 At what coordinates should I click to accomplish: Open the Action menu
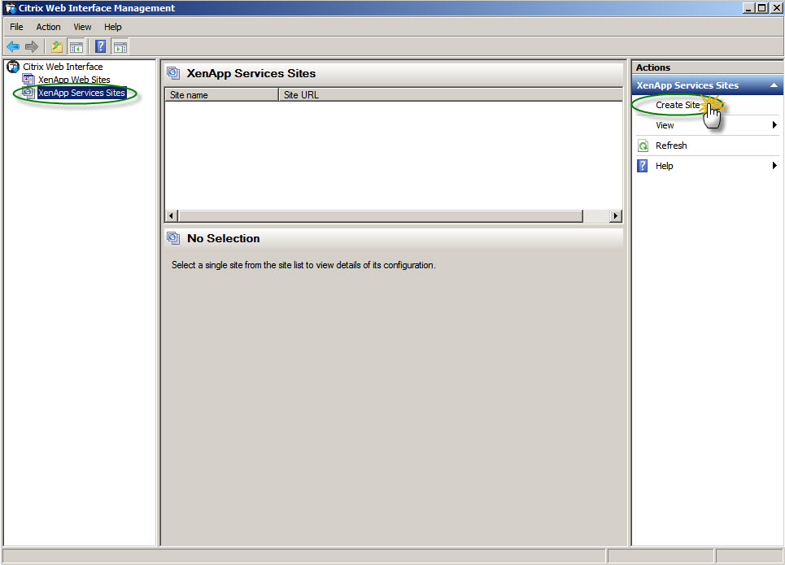coord(48,27)
